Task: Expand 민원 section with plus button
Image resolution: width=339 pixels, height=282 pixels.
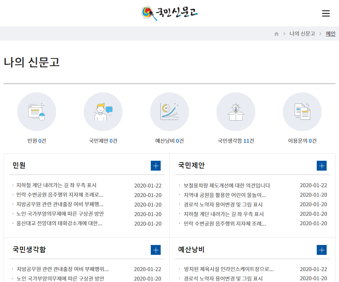Action: pos(156,166)
